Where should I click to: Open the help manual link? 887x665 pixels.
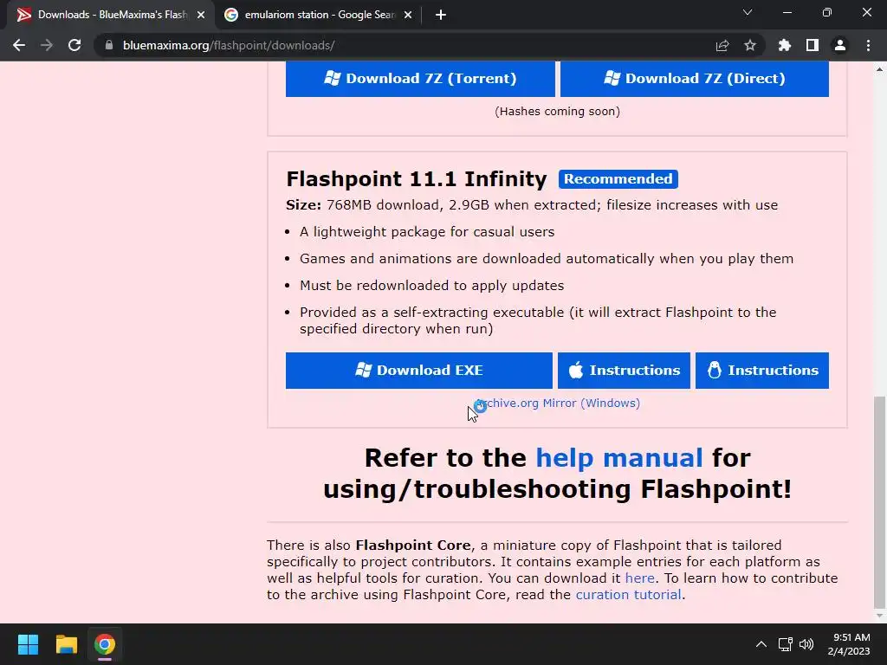618,457
